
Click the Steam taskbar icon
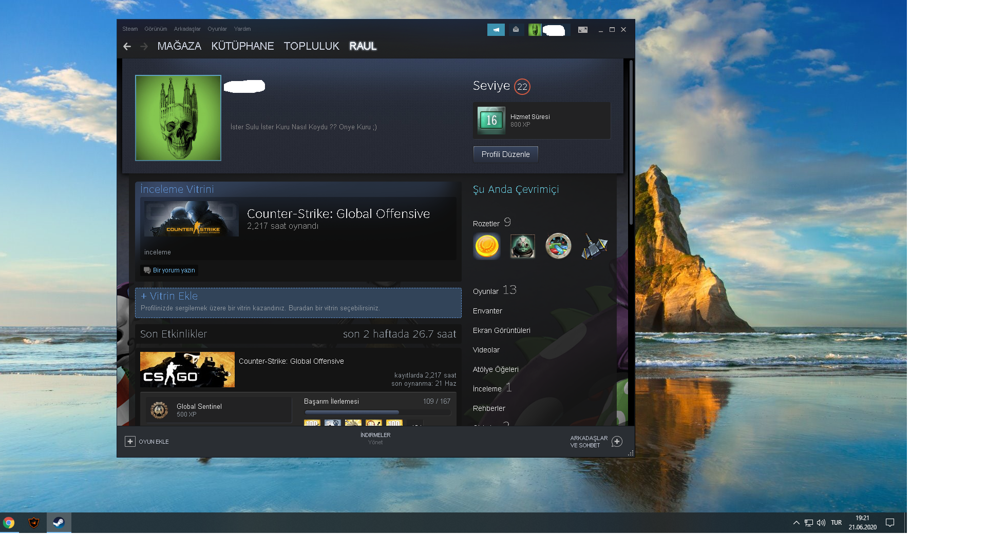tap(59, 523)
